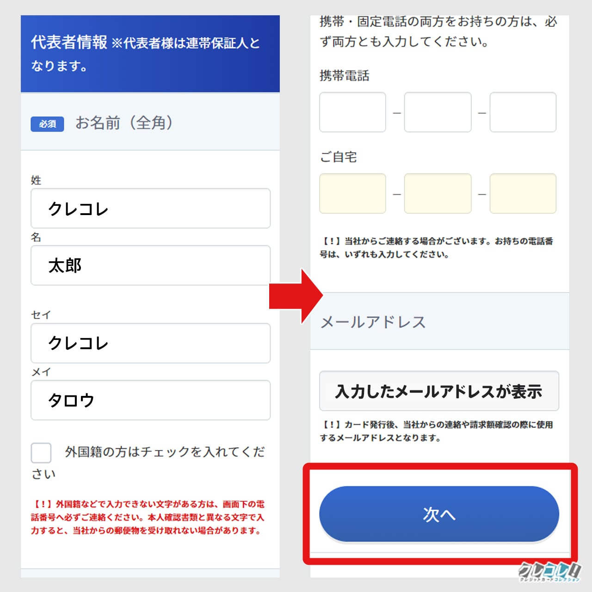The width and height of the screenshot is (592, 592).
Task: Click the middle 携帯電話 number segment
Action: [438, 112]
